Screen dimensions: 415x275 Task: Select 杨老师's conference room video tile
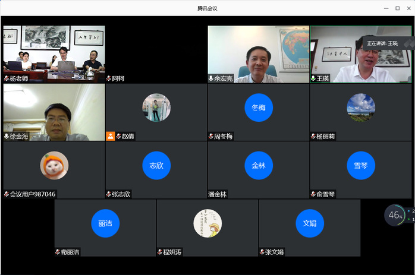(54, 52)
